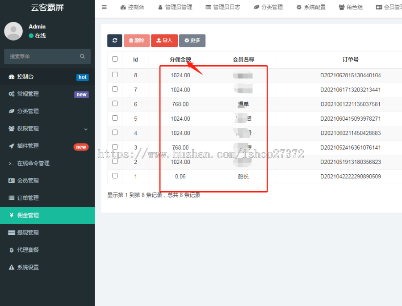Click the refresh button in table toolbar
The height and width of the screenshot is (306, 402).
point(115,41)
